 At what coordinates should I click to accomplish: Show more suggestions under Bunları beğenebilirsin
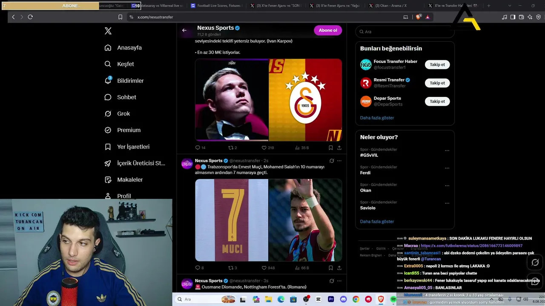coord(377,118)
